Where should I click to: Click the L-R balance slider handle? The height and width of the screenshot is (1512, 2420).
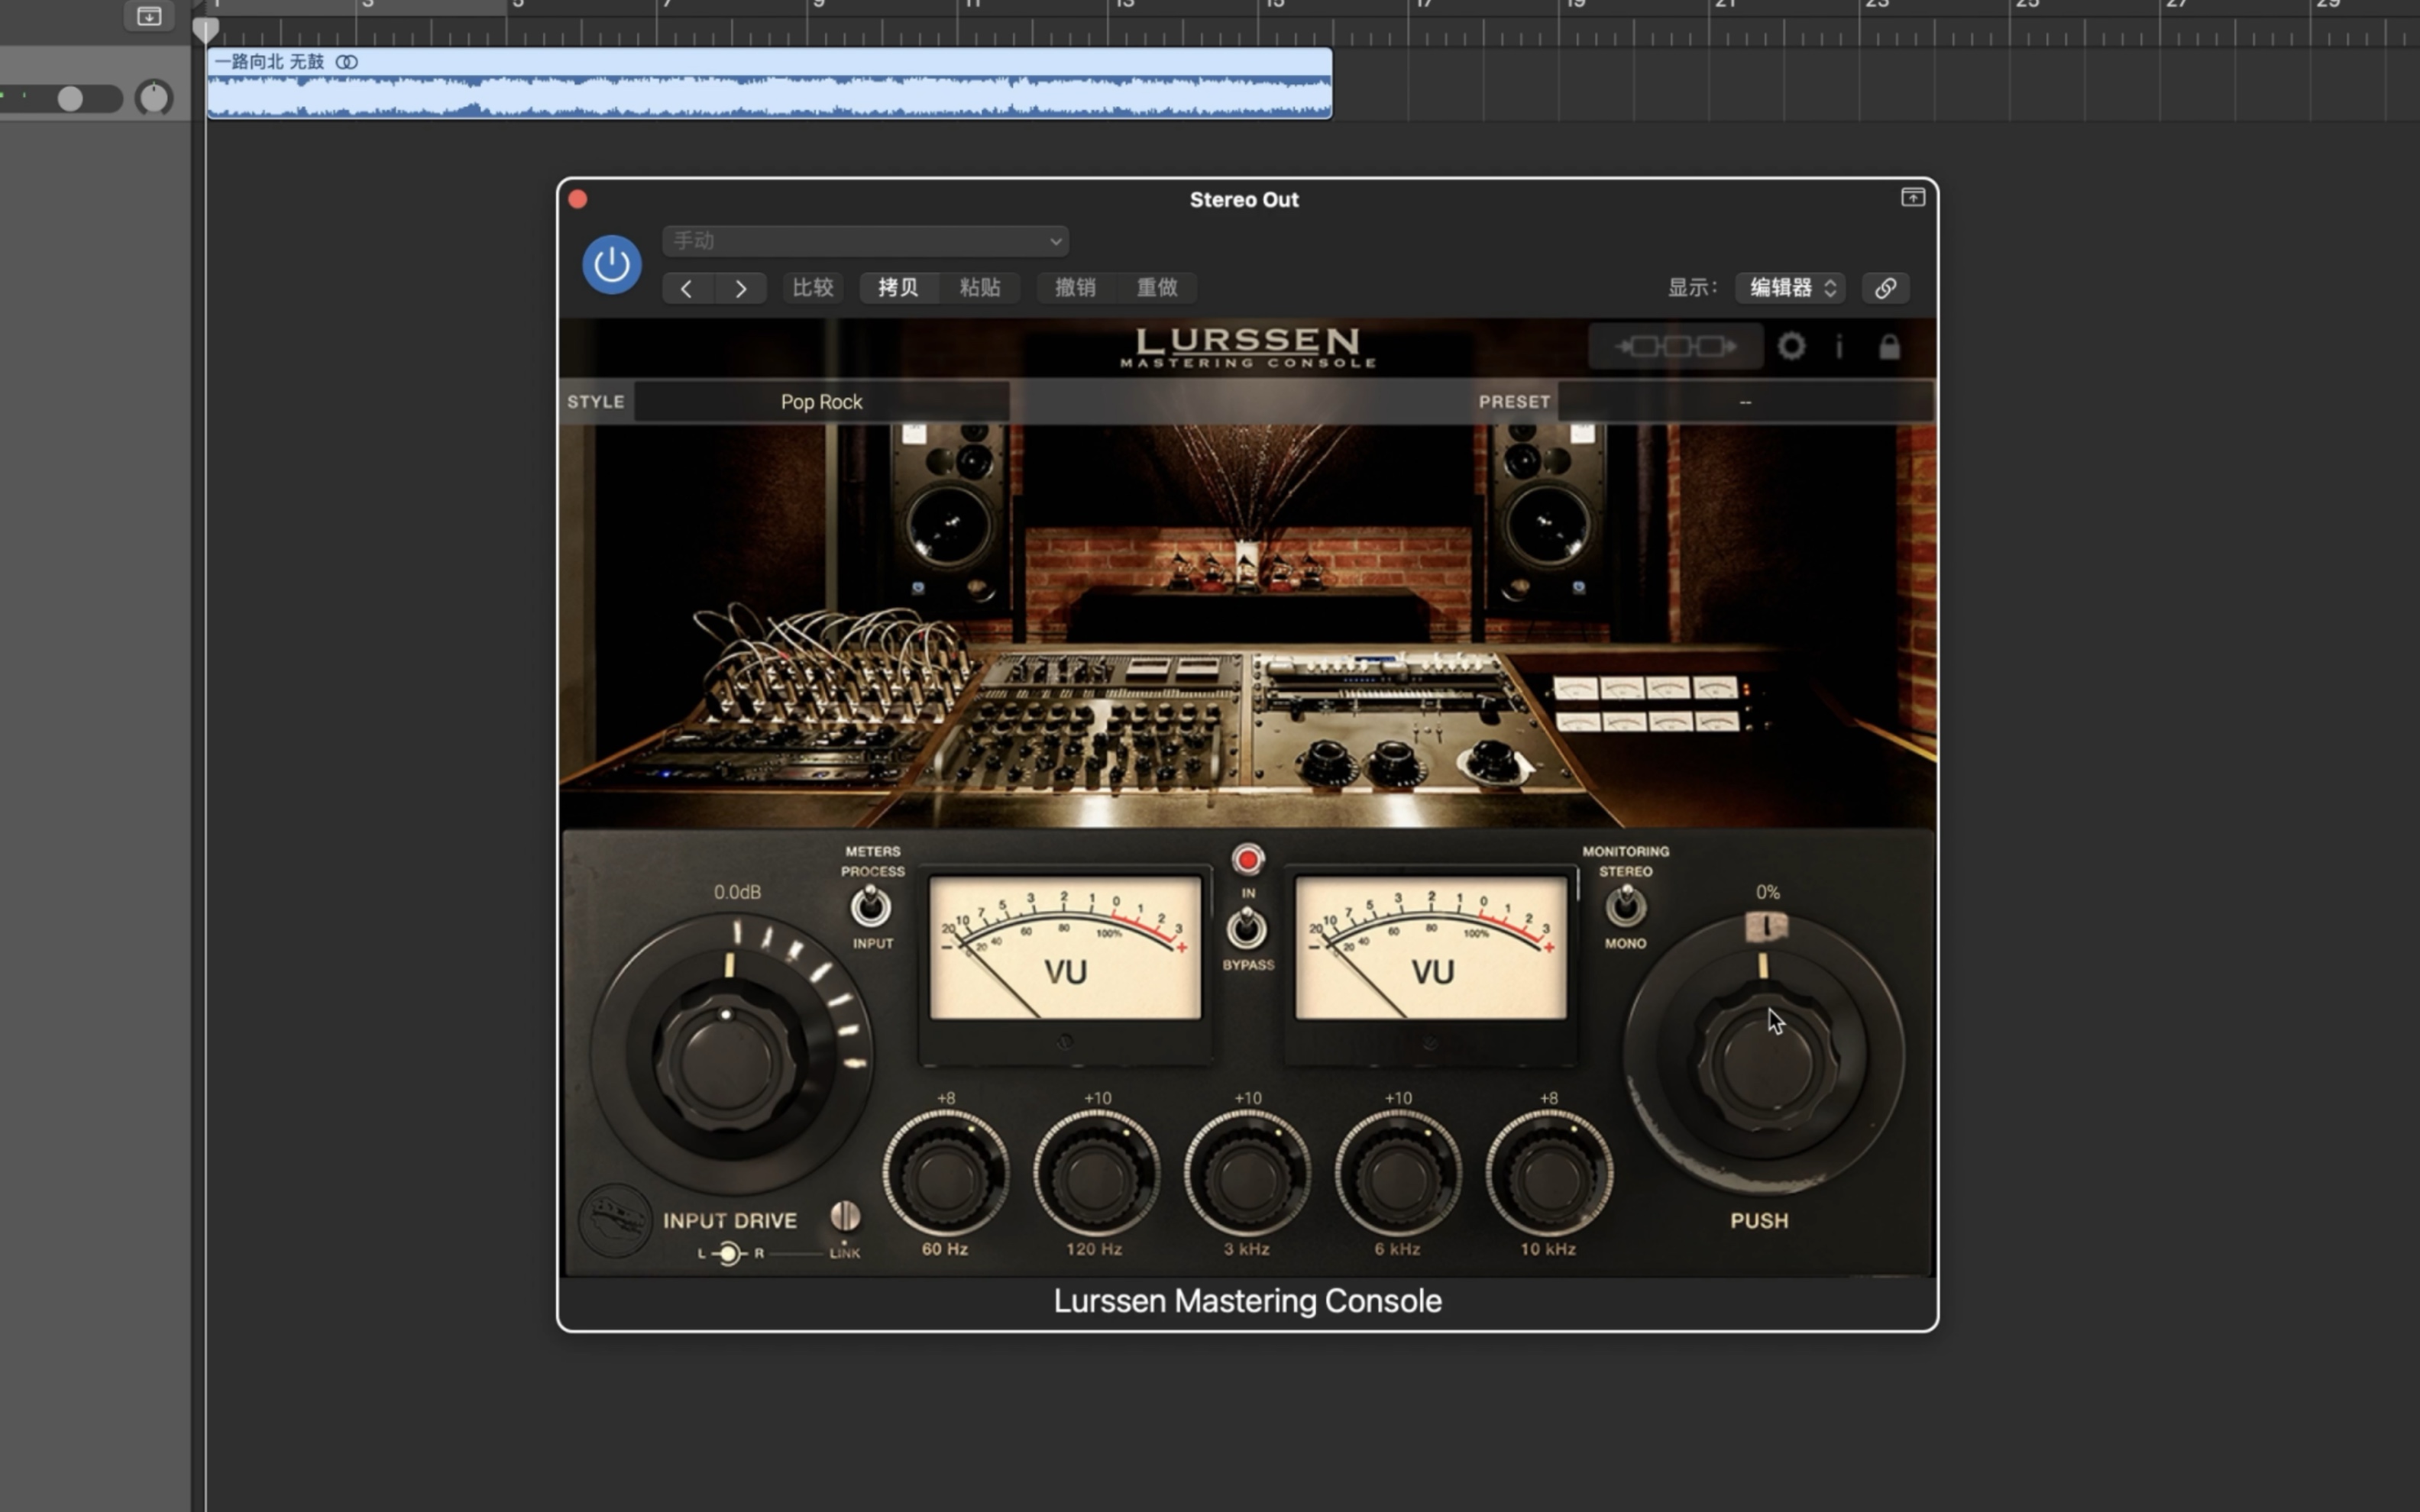click(x=729, y=1254)
